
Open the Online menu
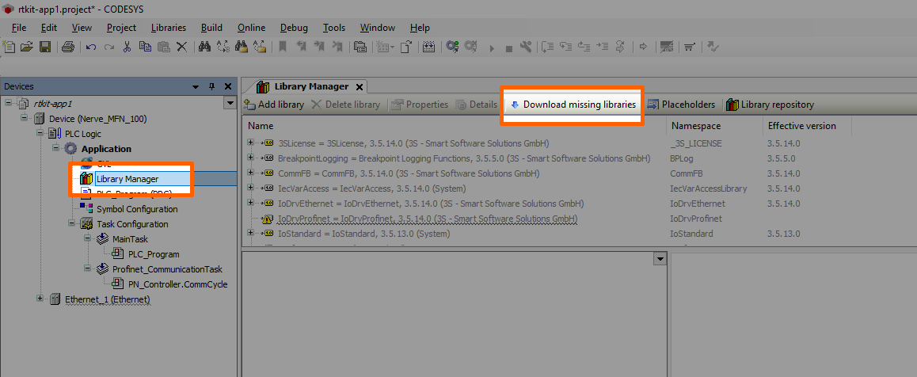(x=251, y=28)
